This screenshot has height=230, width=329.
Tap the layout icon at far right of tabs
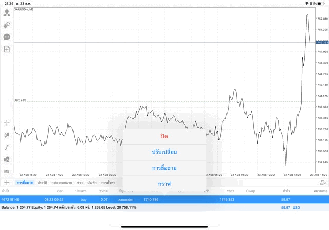pos(322,183)
